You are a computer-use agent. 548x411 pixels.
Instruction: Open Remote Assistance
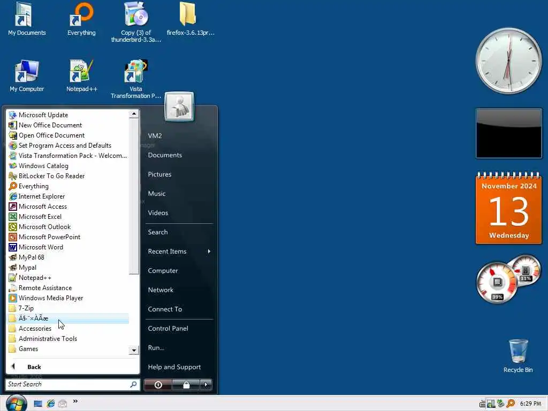[x=68, y=287]
